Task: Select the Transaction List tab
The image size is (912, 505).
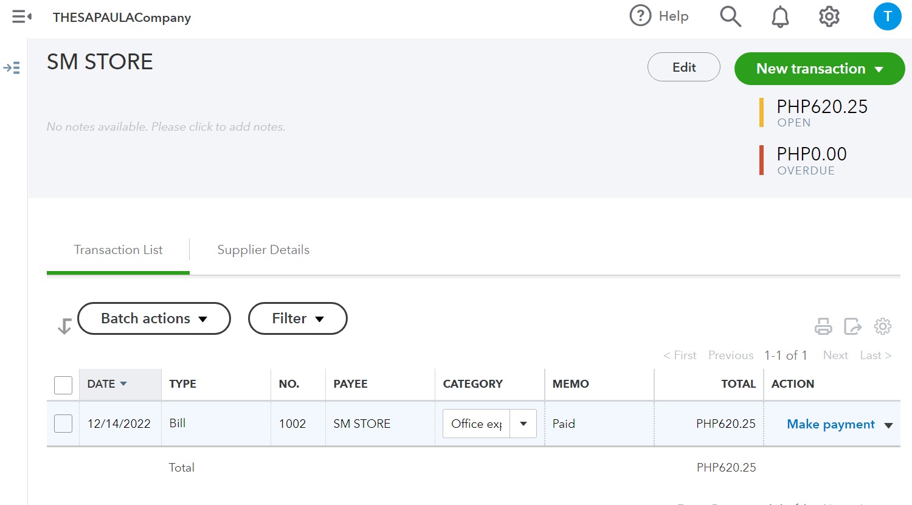Action: coord(118,250)
